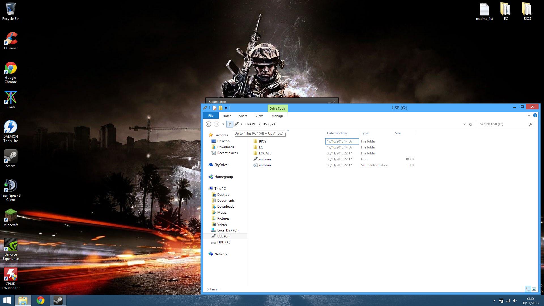This screenshot has height=306, width=544.
Task: Open the Manage ribbon tab
Action: click(x=277, y=116)
